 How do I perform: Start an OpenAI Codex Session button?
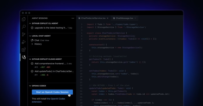(52, 92)
